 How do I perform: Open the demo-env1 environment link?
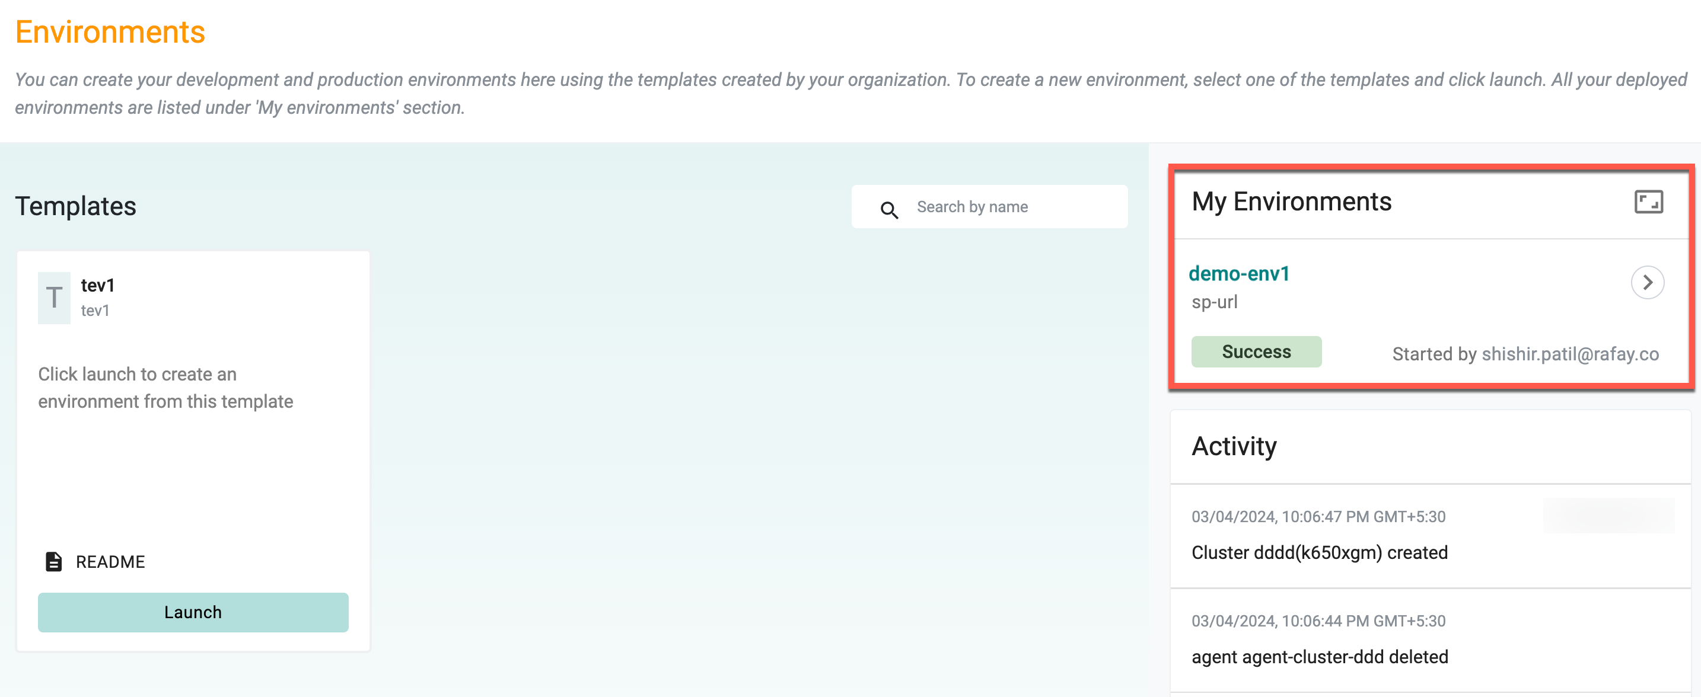1239,273
